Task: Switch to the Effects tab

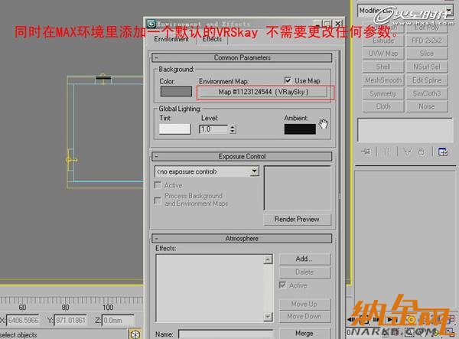Action: (212, 39)
